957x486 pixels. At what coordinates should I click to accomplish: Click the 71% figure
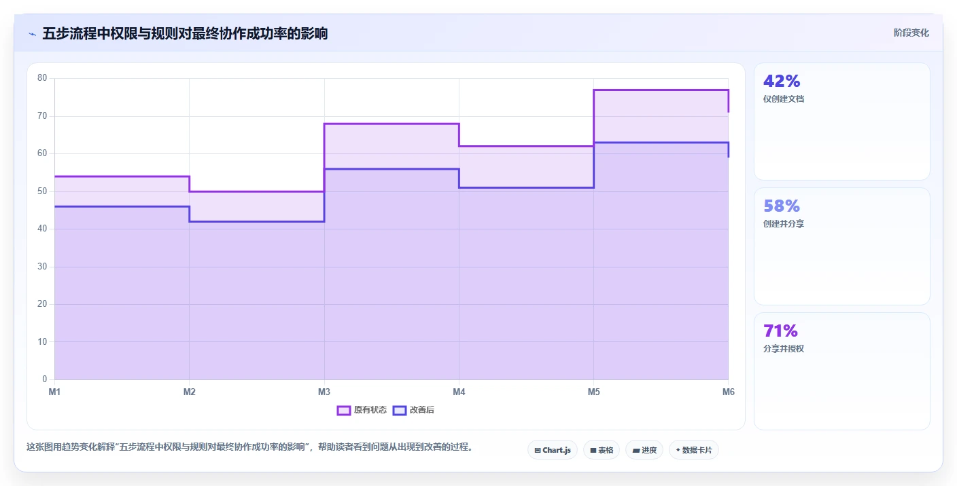[x=781, y=331]
